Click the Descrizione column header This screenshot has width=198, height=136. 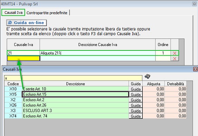(x=75, y=84)
